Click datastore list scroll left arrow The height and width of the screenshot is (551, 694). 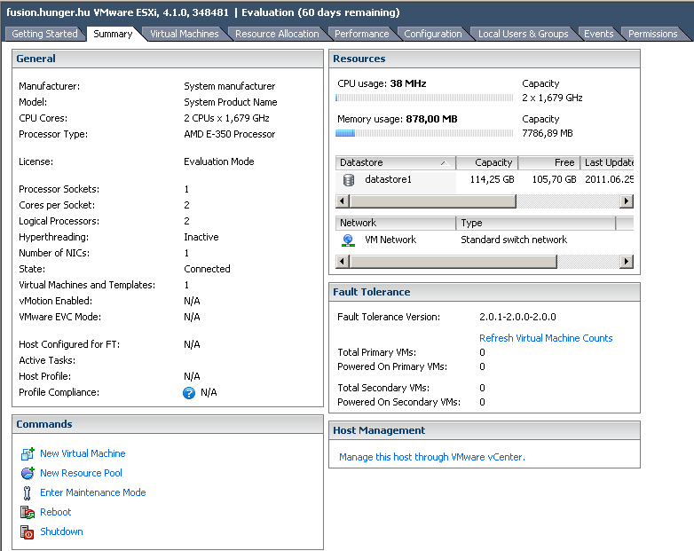click(x=342, y=201)
